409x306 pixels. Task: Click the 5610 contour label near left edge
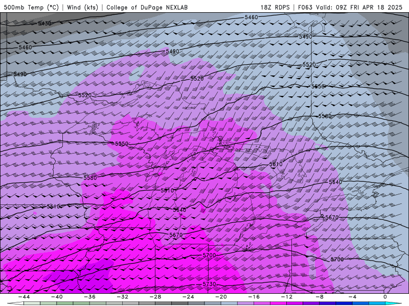[54, 207]
